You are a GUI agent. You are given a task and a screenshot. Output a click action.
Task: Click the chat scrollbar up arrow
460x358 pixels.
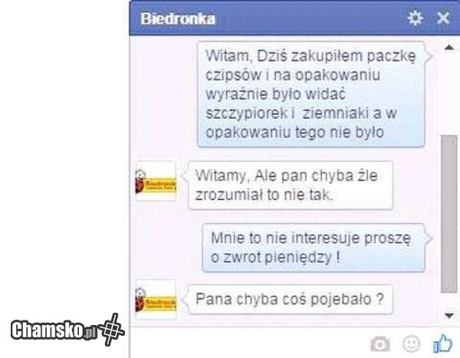click(449, 48)
